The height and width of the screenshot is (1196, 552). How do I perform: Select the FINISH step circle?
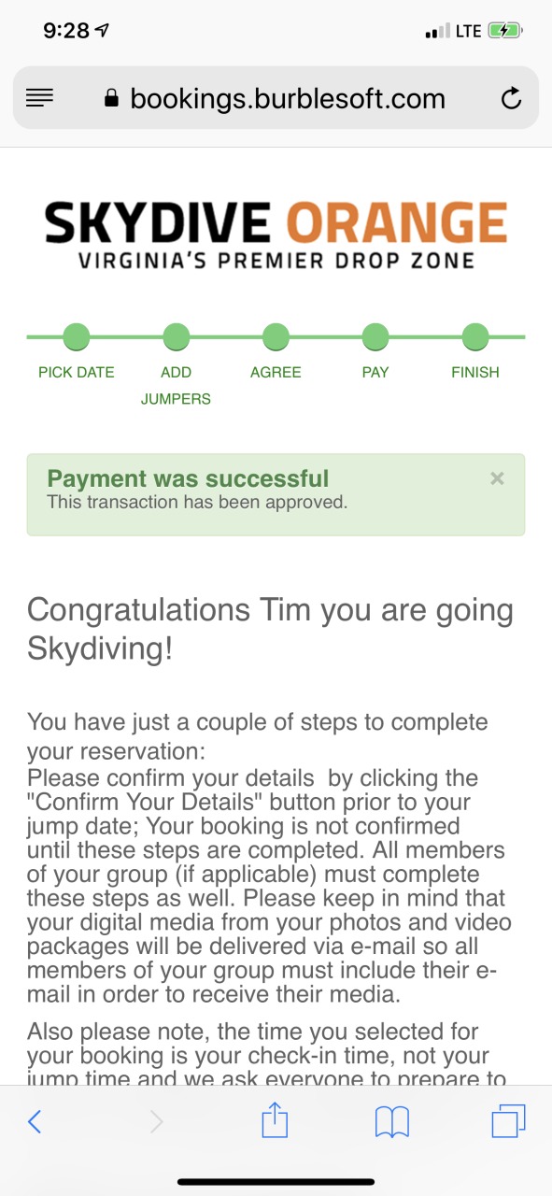coord(475,336)
